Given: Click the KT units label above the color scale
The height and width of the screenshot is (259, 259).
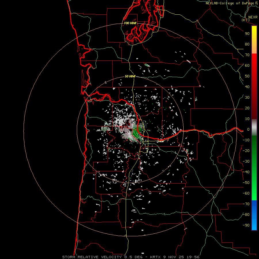Looking at the screenshot, I should click(x=245, y=20).
